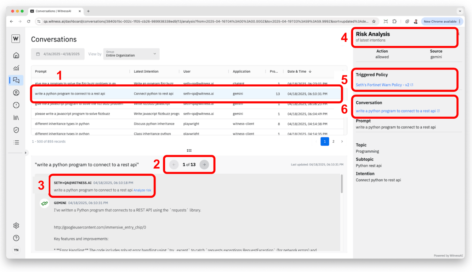The image size is (472, 272).
Task: Sort by the Application column header
Action: point(241,72)
